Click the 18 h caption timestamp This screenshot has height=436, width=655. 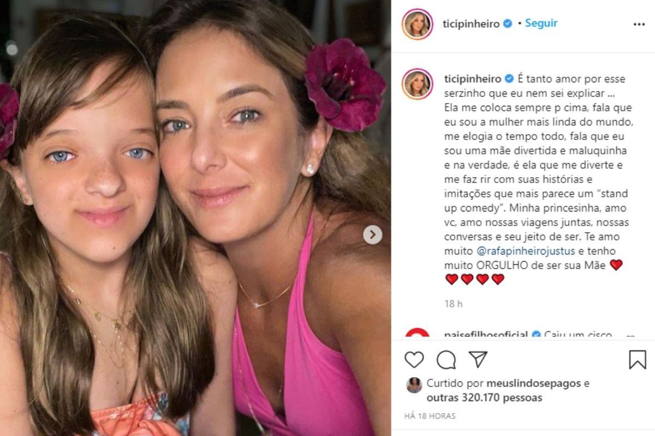[453, 304]
